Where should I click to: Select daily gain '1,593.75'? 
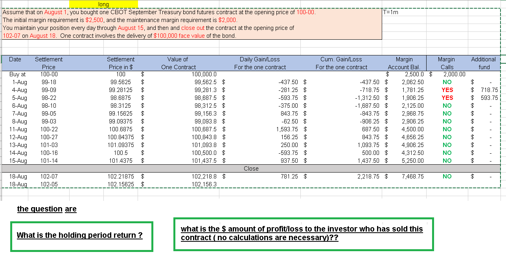pos(287,129)
